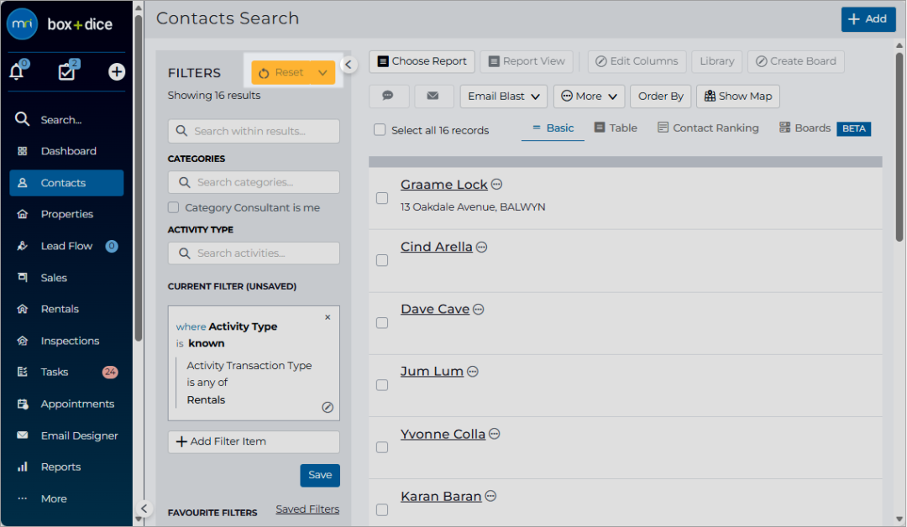This screenshot has height=527, width=907.
Task: Open the notifications bell icon
Action: 17,71
